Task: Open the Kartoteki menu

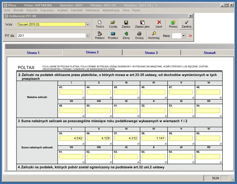Action: click(77, 10)
